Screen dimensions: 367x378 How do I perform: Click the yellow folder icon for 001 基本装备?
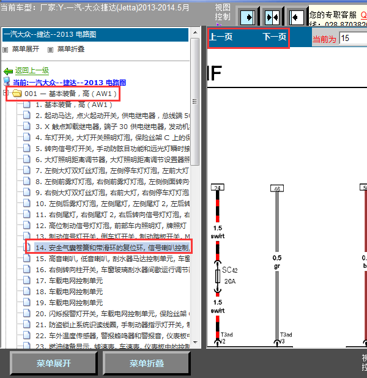pyautogui.click(x=17, y=94)
